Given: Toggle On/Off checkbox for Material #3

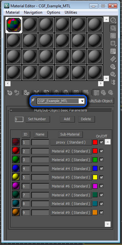Looking at the screenshot, I should point(102,159).
